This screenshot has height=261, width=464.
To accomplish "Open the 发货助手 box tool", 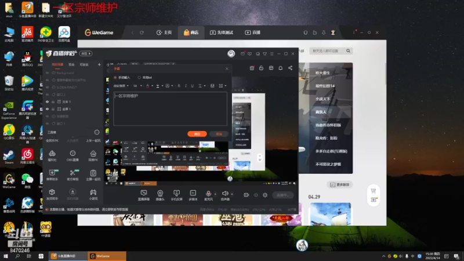I will point(52,194).
